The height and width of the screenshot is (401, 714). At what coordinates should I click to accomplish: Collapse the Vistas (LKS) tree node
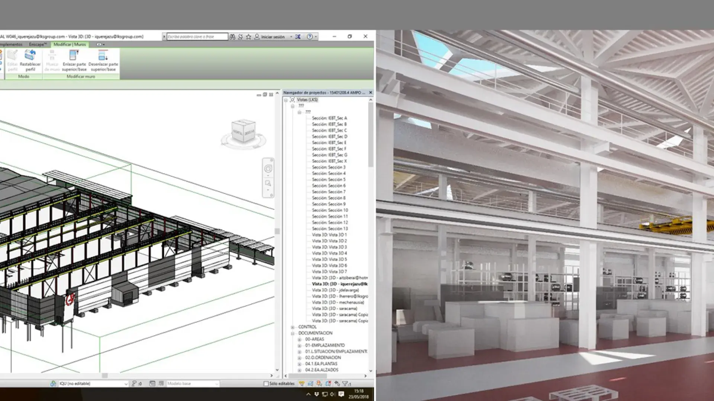tap(286, 100)
